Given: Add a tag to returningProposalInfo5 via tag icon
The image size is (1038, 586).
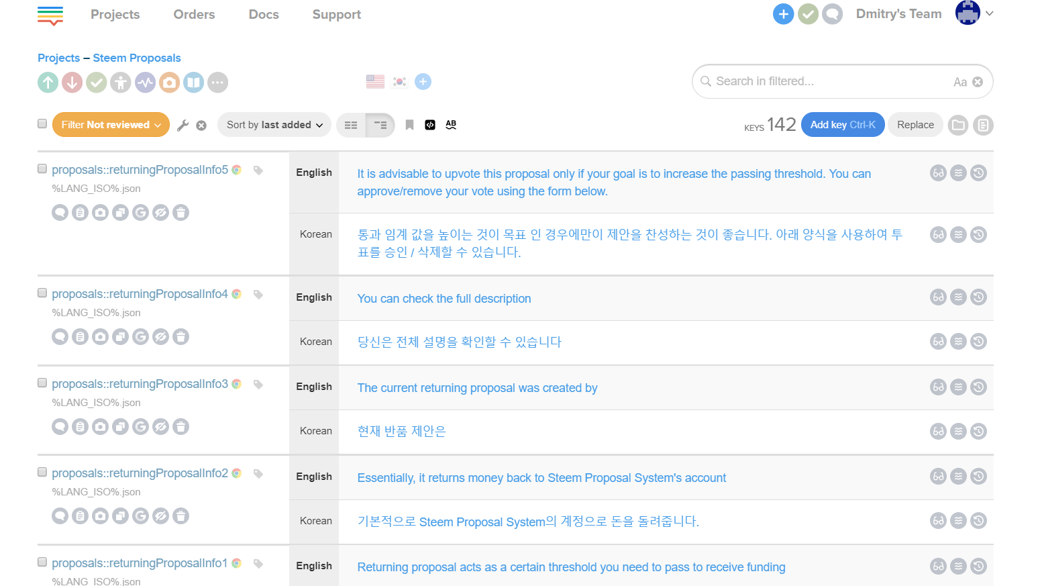Looking at the screenshot, I should point(258,170).
